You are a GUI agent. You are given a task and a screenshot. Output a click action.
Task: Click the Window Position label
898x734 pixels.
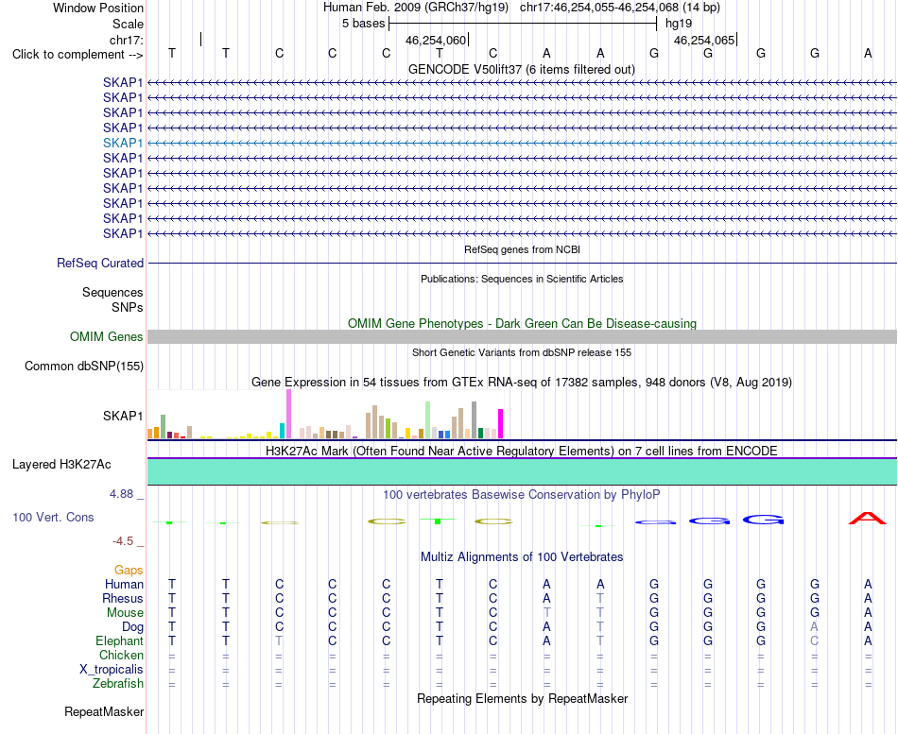point(98,8)
